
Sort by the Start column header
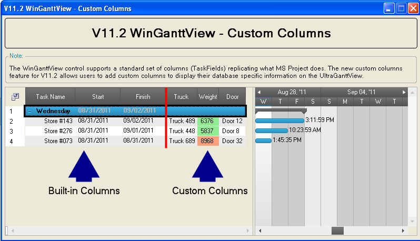click(98, 97)
